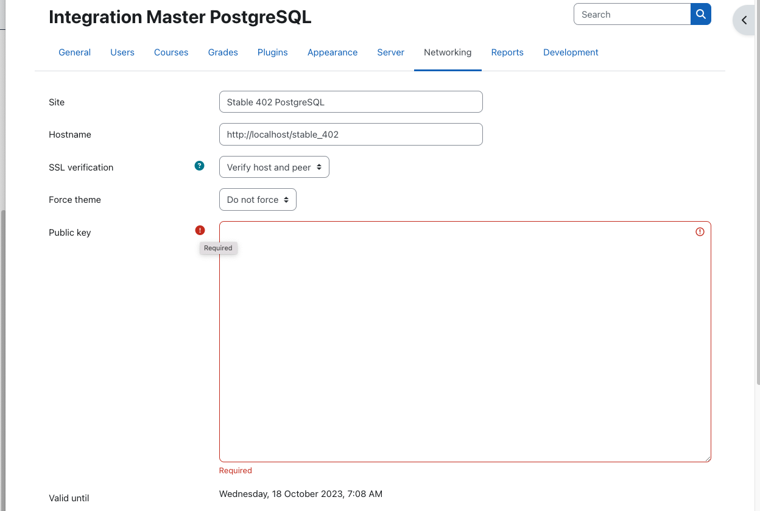Open the Courses tab

click(x=171, y=52)
